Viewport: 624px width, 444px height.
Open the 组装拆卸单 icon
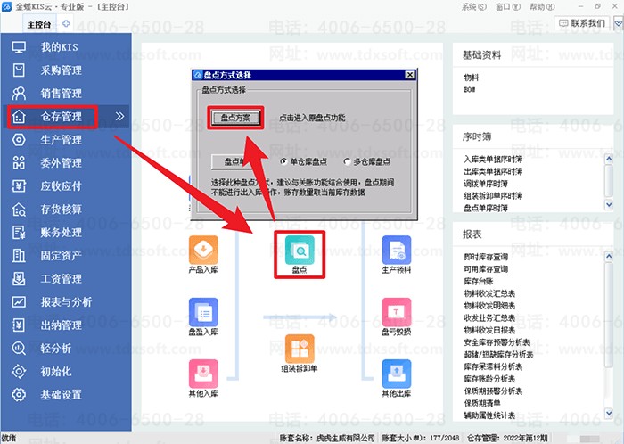click(300, 349)
